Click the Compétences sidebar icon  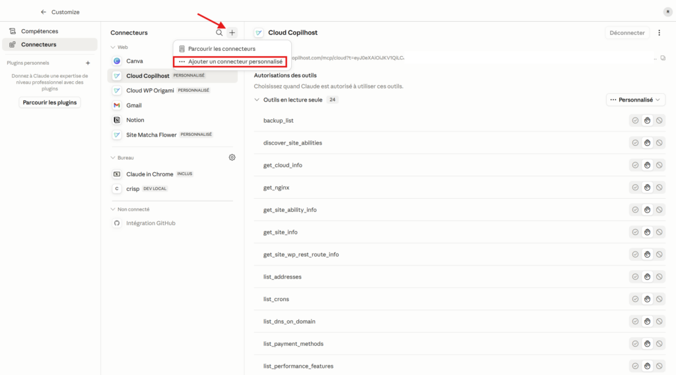(x=13, y=31)
